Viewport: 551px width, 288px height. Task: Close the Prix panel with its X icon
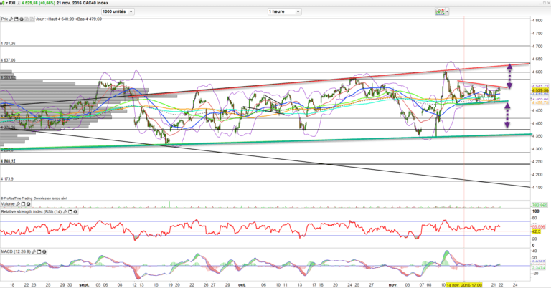(20, 19)
